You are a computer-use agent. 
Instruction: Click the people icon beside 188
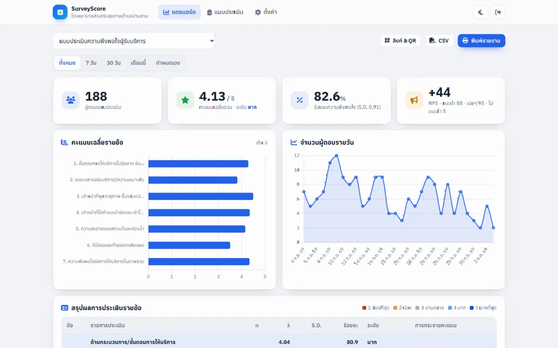(x=71, y=100)
